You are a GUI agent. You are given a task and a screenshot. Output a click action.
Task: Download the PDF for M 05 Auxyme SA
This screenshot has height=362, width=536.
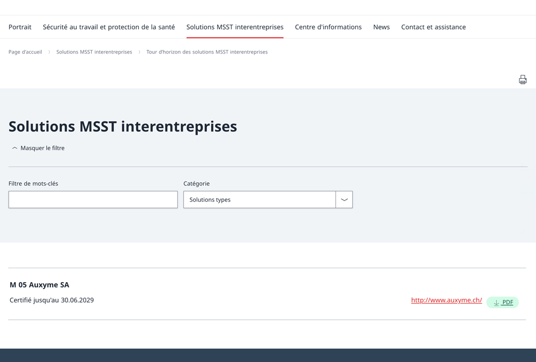click(x=502, y=302)
